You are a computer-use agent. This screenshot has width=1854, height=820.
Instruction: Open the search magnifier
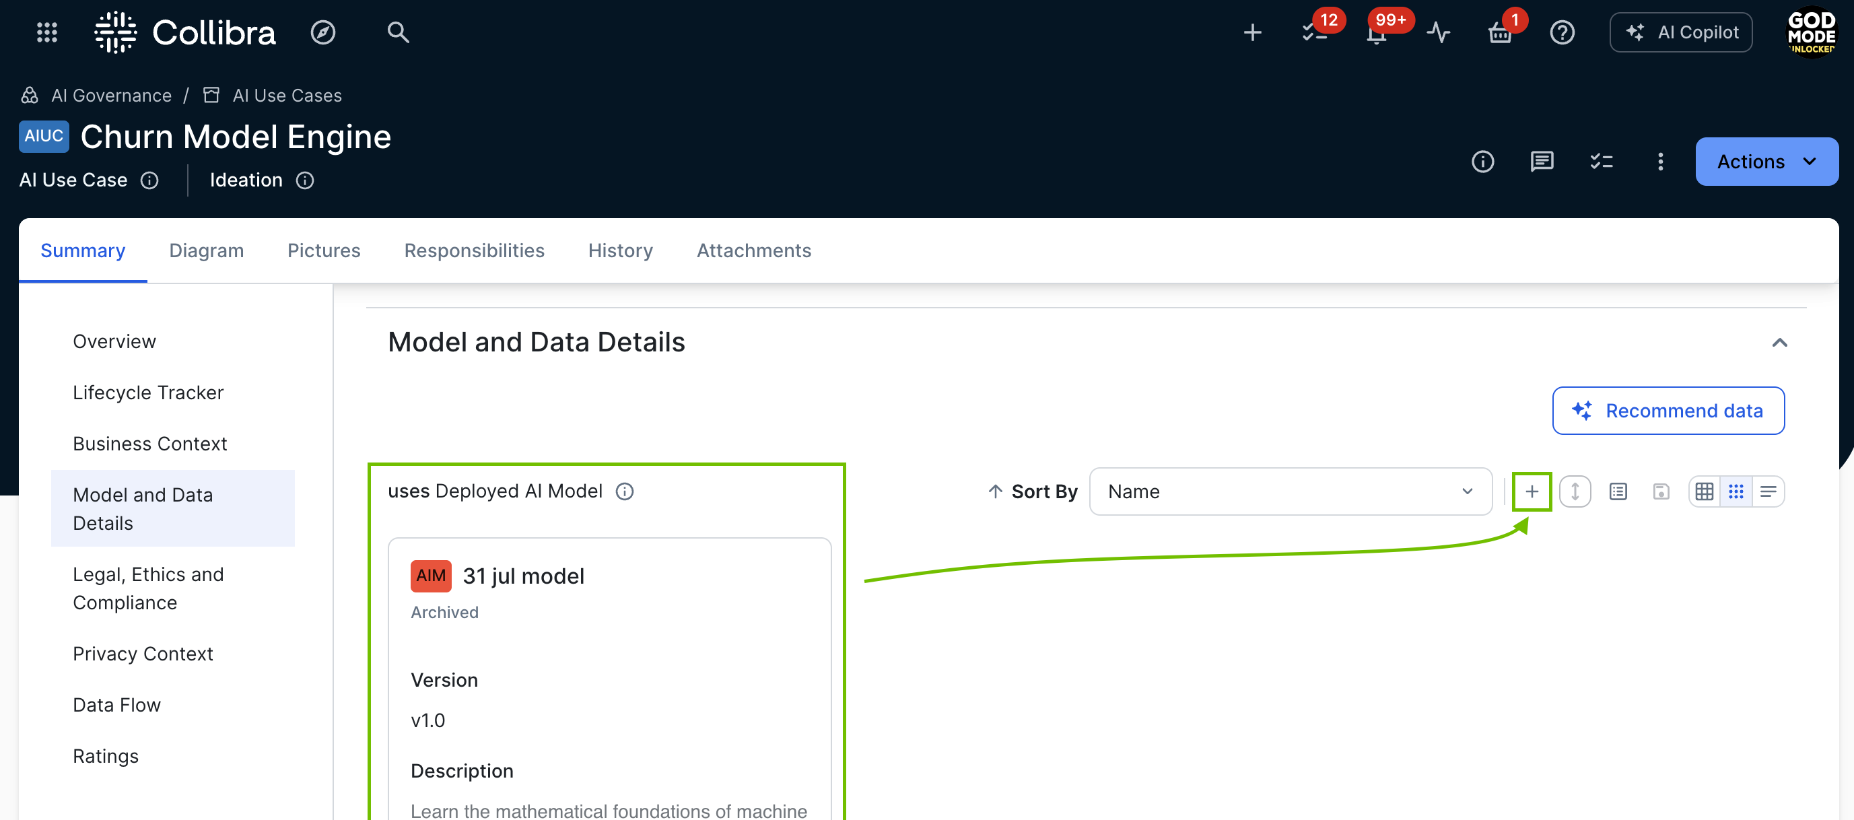point(398,32)
